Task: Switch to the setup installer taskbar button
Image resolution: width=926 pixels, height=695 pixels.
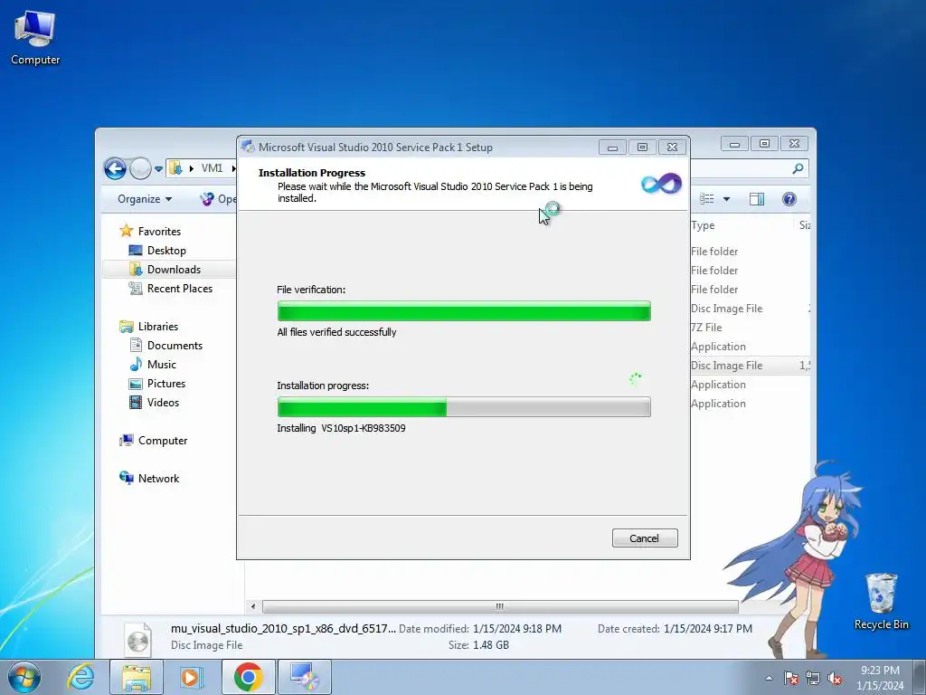Action: [x=304, y=677]
